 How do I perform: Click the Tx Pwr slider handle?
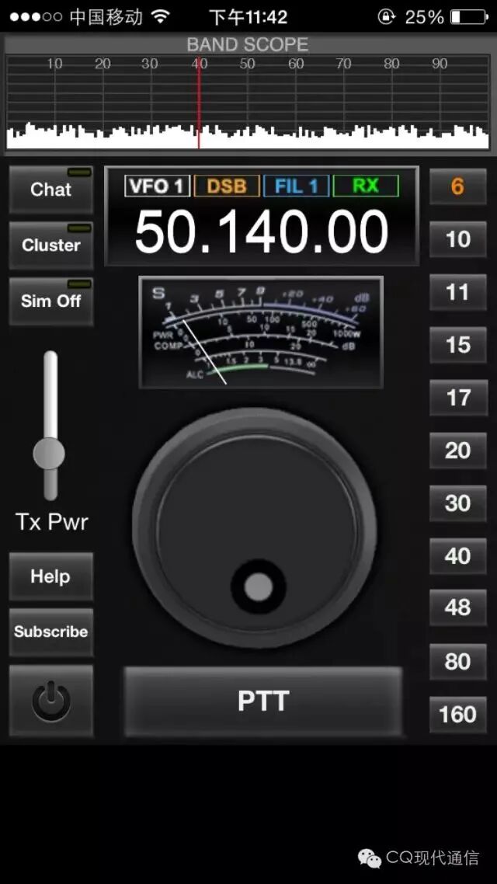coord(49,454)
